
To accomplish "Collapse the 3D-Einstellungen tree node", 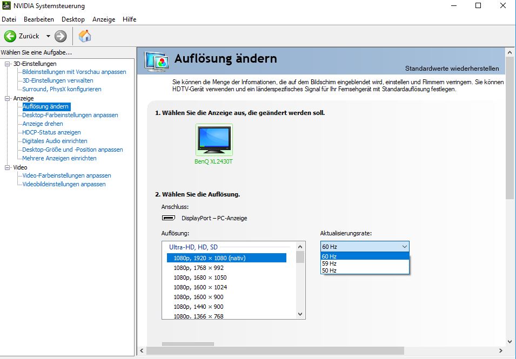I will pos(8,64).
